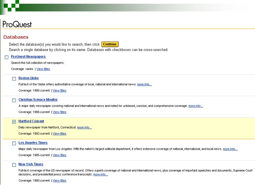
Task: Click more info for Los Angeles Times
Action: (230, 149)
